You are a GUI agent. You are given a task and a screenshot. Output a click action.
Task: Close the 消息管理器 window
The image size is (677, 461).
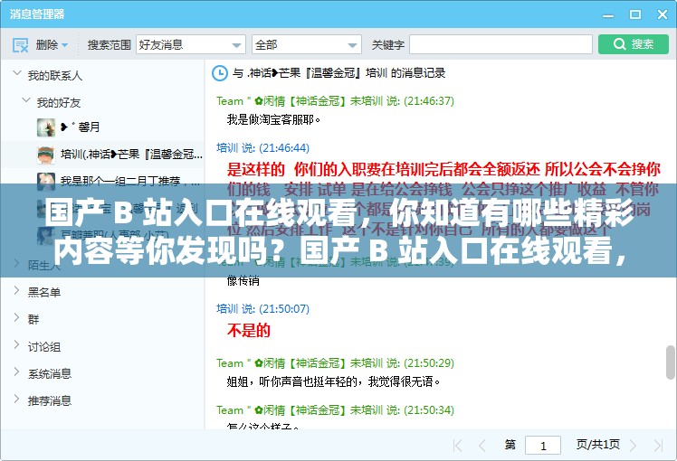[x=663, y=14]
